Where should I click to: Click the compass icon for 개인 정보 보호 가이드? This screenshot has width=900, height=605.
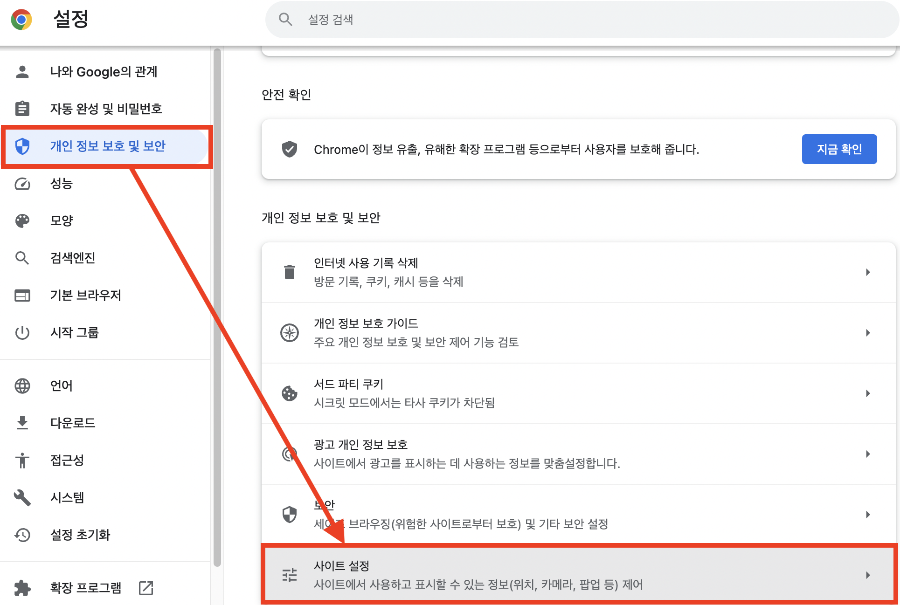290,333
